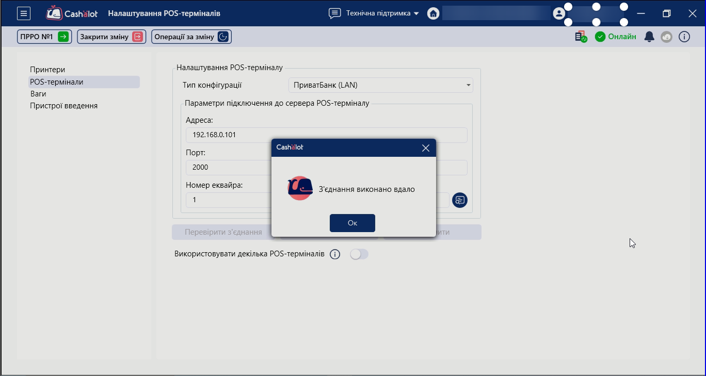This screenshot has height=376, width=706.
Task: Expand the Тип конфігурації dropdown
Action: (x=380, y=85)
